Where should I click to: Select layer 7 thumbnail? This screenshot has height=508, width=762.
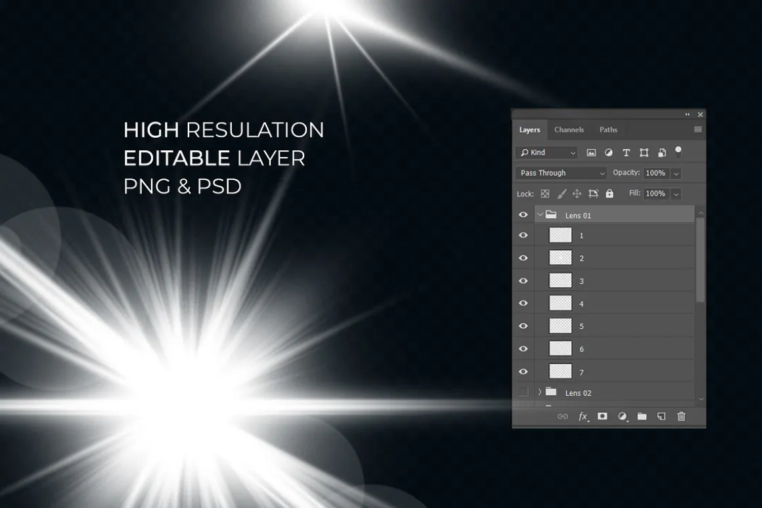[x=560, y=371]
